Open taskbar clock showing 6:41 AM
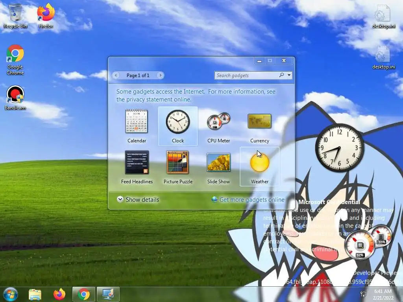The image size is (403, 302). coord(383,295)
